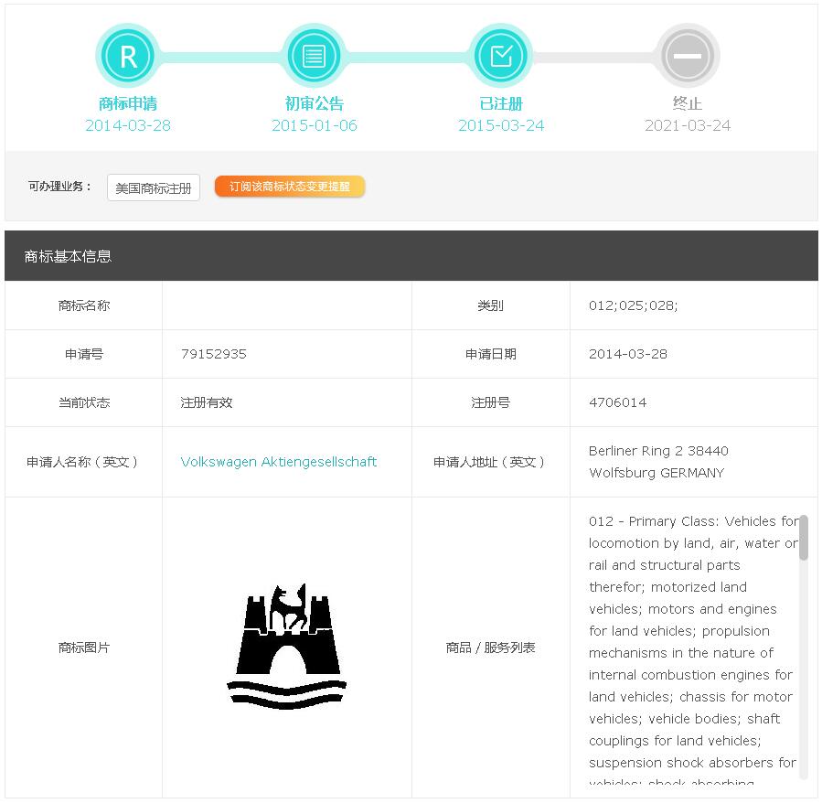The width and height of the screenshot is (822, 803).
Task: Click the R trademark application stage icon
Action: click(x=128, y=57)
